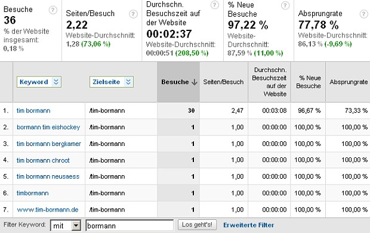Image resolution: width=370 pixels, height=233 pixels.
Task: Click the help icon beside Absprungrate summary
Action: click(363, 14)
